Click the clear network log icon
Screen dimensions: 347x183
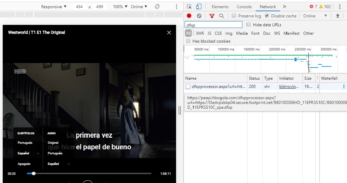(x=199, y=16)
